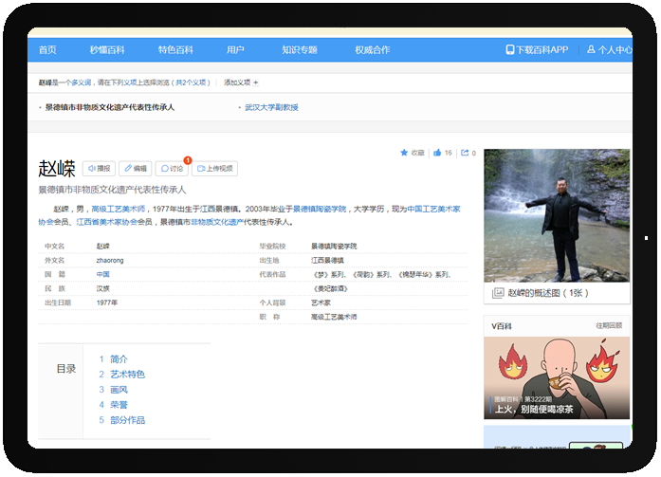
Task: Open the 秒懂百科 menu item
Action: pos(107,49)
